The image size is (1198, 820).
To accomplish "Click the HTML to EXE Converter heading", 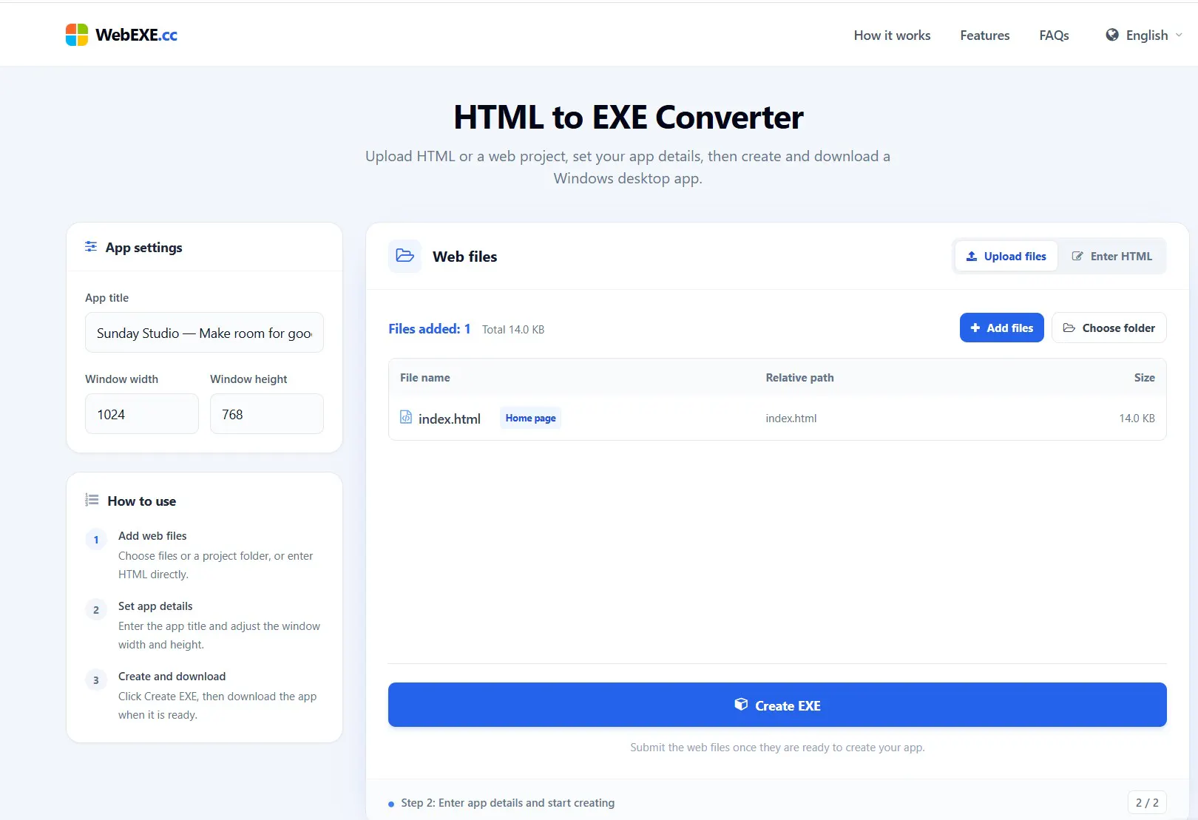I will tap(628, 117).
